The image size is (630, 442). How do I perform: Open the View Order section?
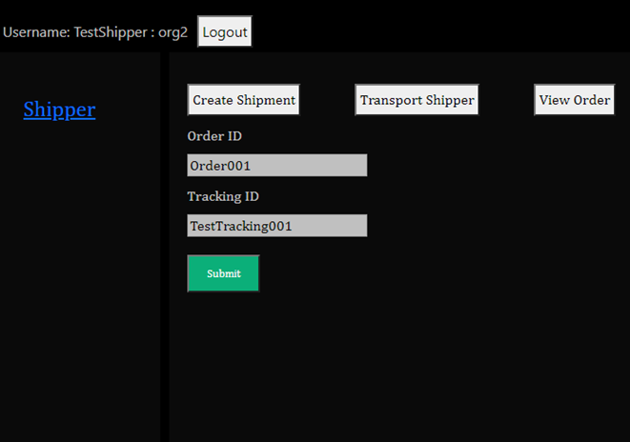click(x=575, y=100)
